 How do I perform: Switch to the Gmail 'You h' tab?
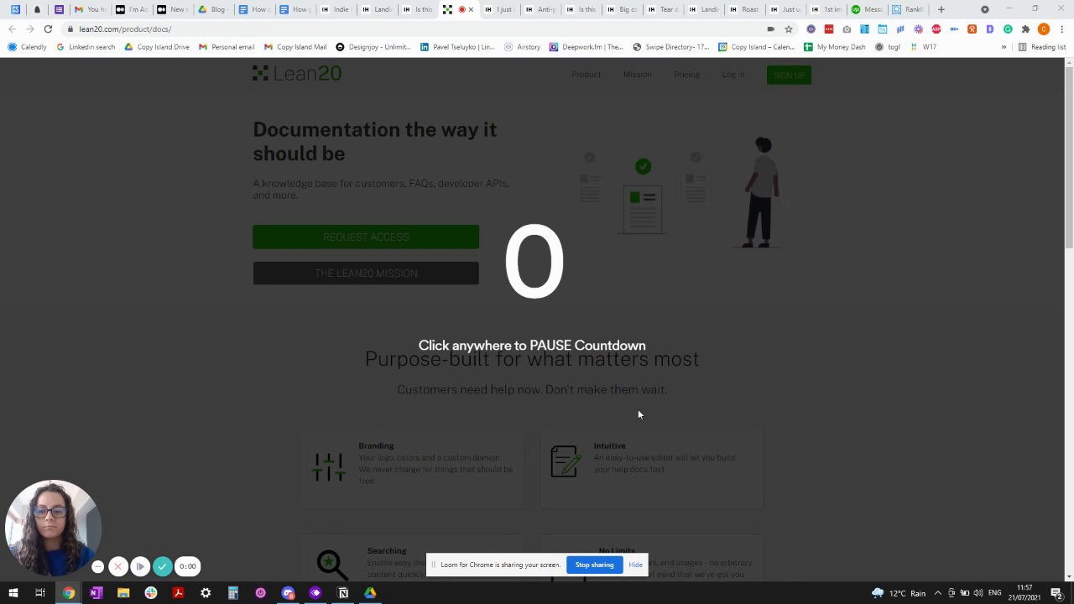point(89,9)
